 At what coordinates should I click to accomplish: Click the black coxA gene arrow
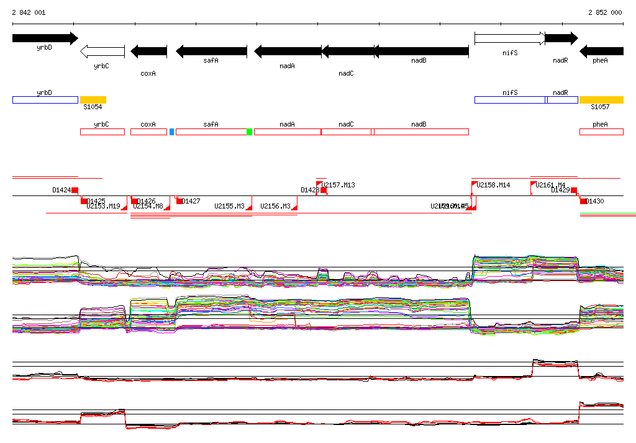click(x=148, y=51)
